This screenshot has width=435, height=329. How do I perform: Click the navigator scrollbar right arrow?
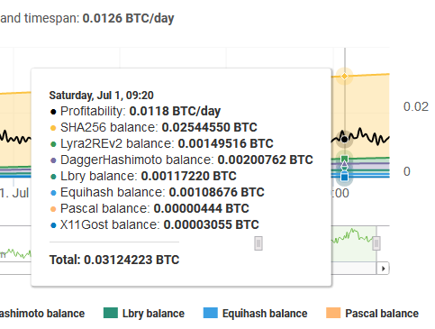pos(383,269)
